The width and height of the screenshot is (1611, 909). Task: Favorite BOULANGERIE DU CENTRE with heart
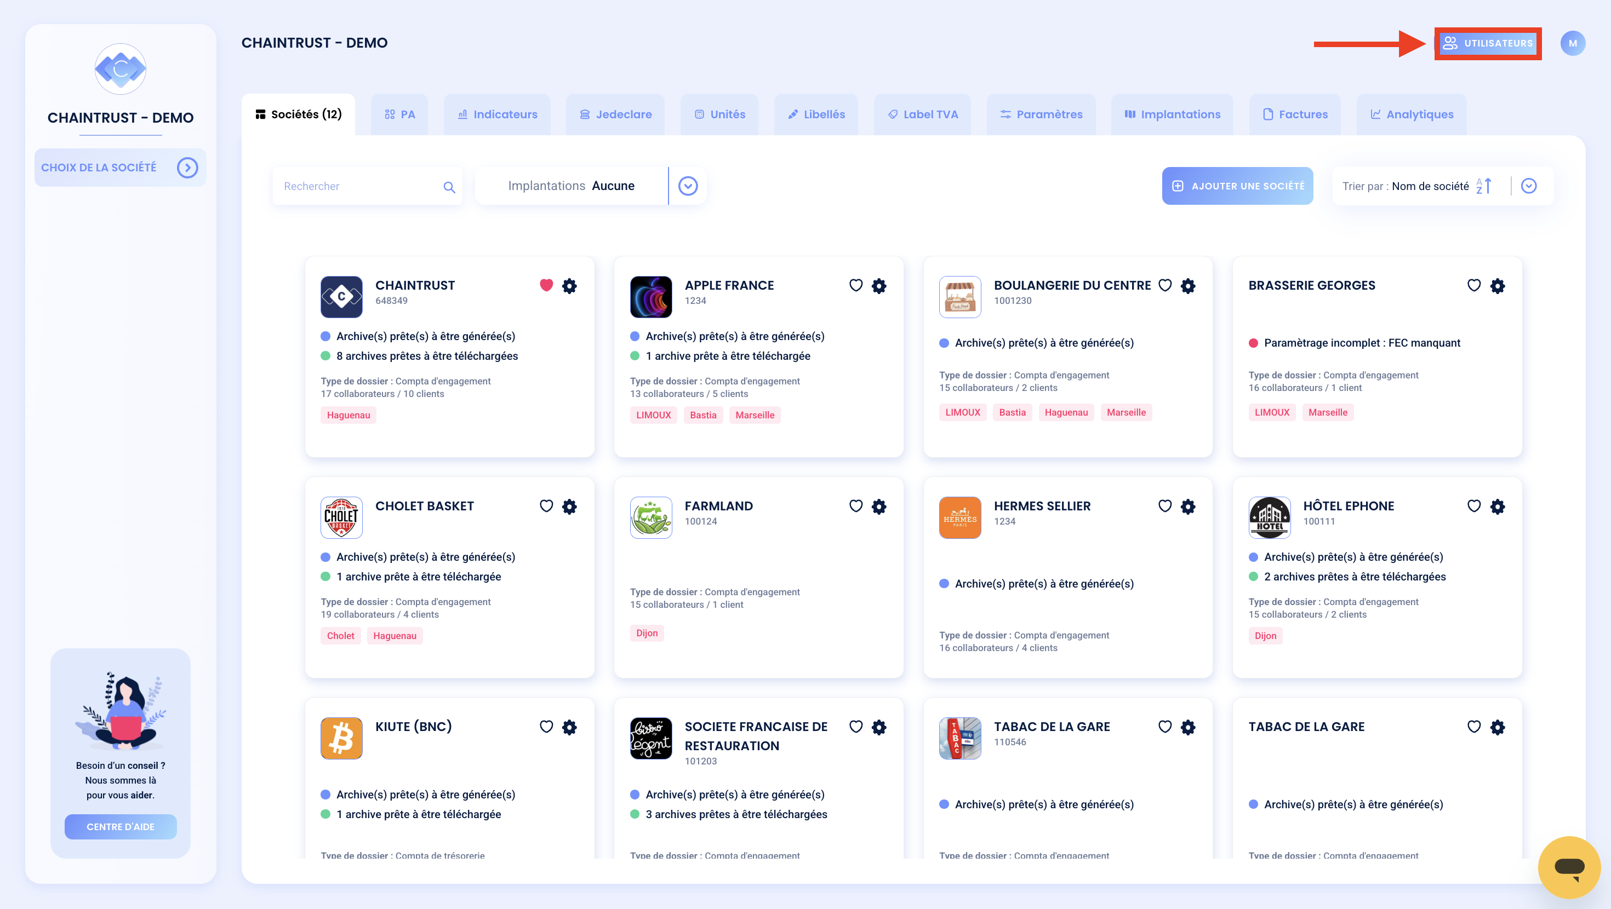pyautogui.click(x=1164, y=285)
